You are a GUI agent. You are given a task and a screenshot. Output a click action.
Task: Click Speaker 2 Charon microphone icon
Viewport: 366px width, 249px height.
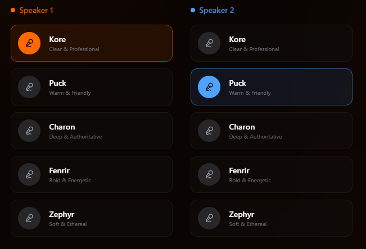209,131
